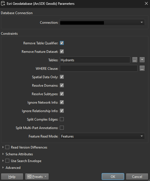Check the Read Version Differences box
Image resolution: width=150 pixels, height=181 pixels.
click(x=7, y=147)
